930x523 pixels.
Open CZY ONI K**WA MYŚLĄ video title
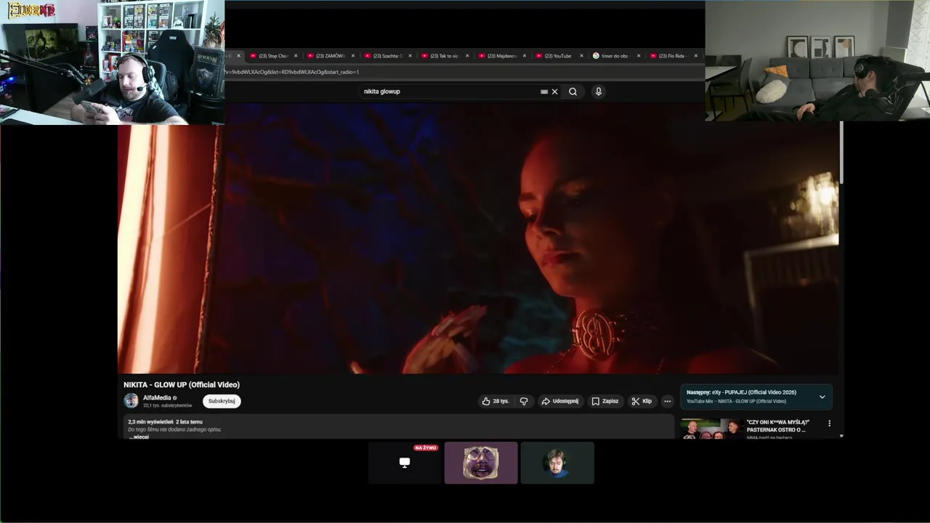point(777,426)
